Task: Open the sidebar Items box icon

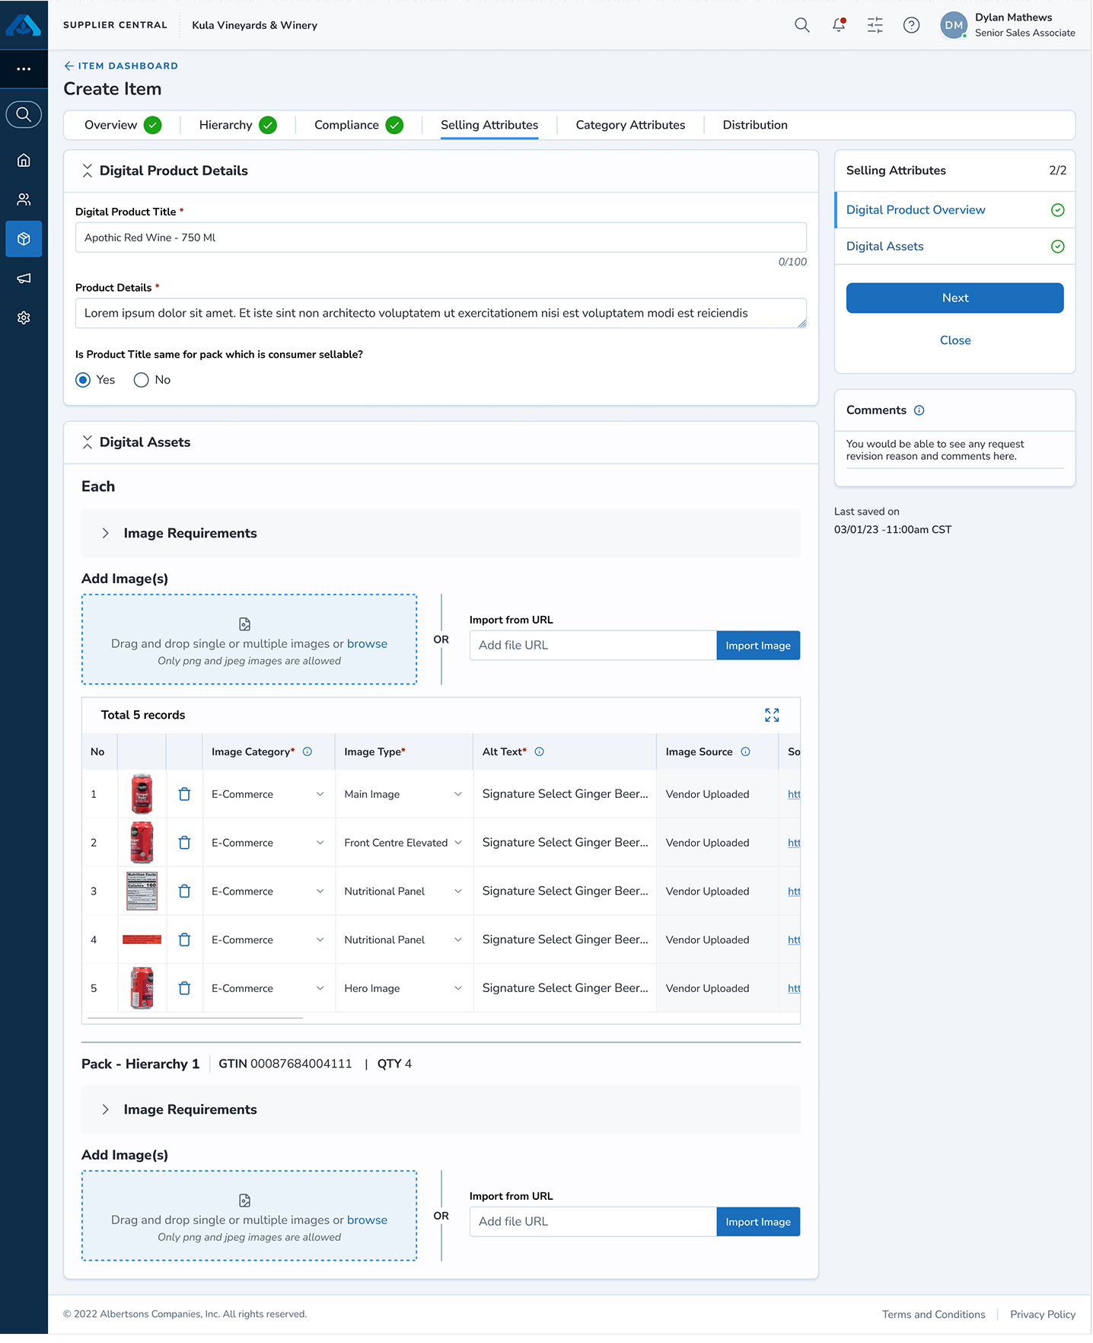Action: click(24, 239)
